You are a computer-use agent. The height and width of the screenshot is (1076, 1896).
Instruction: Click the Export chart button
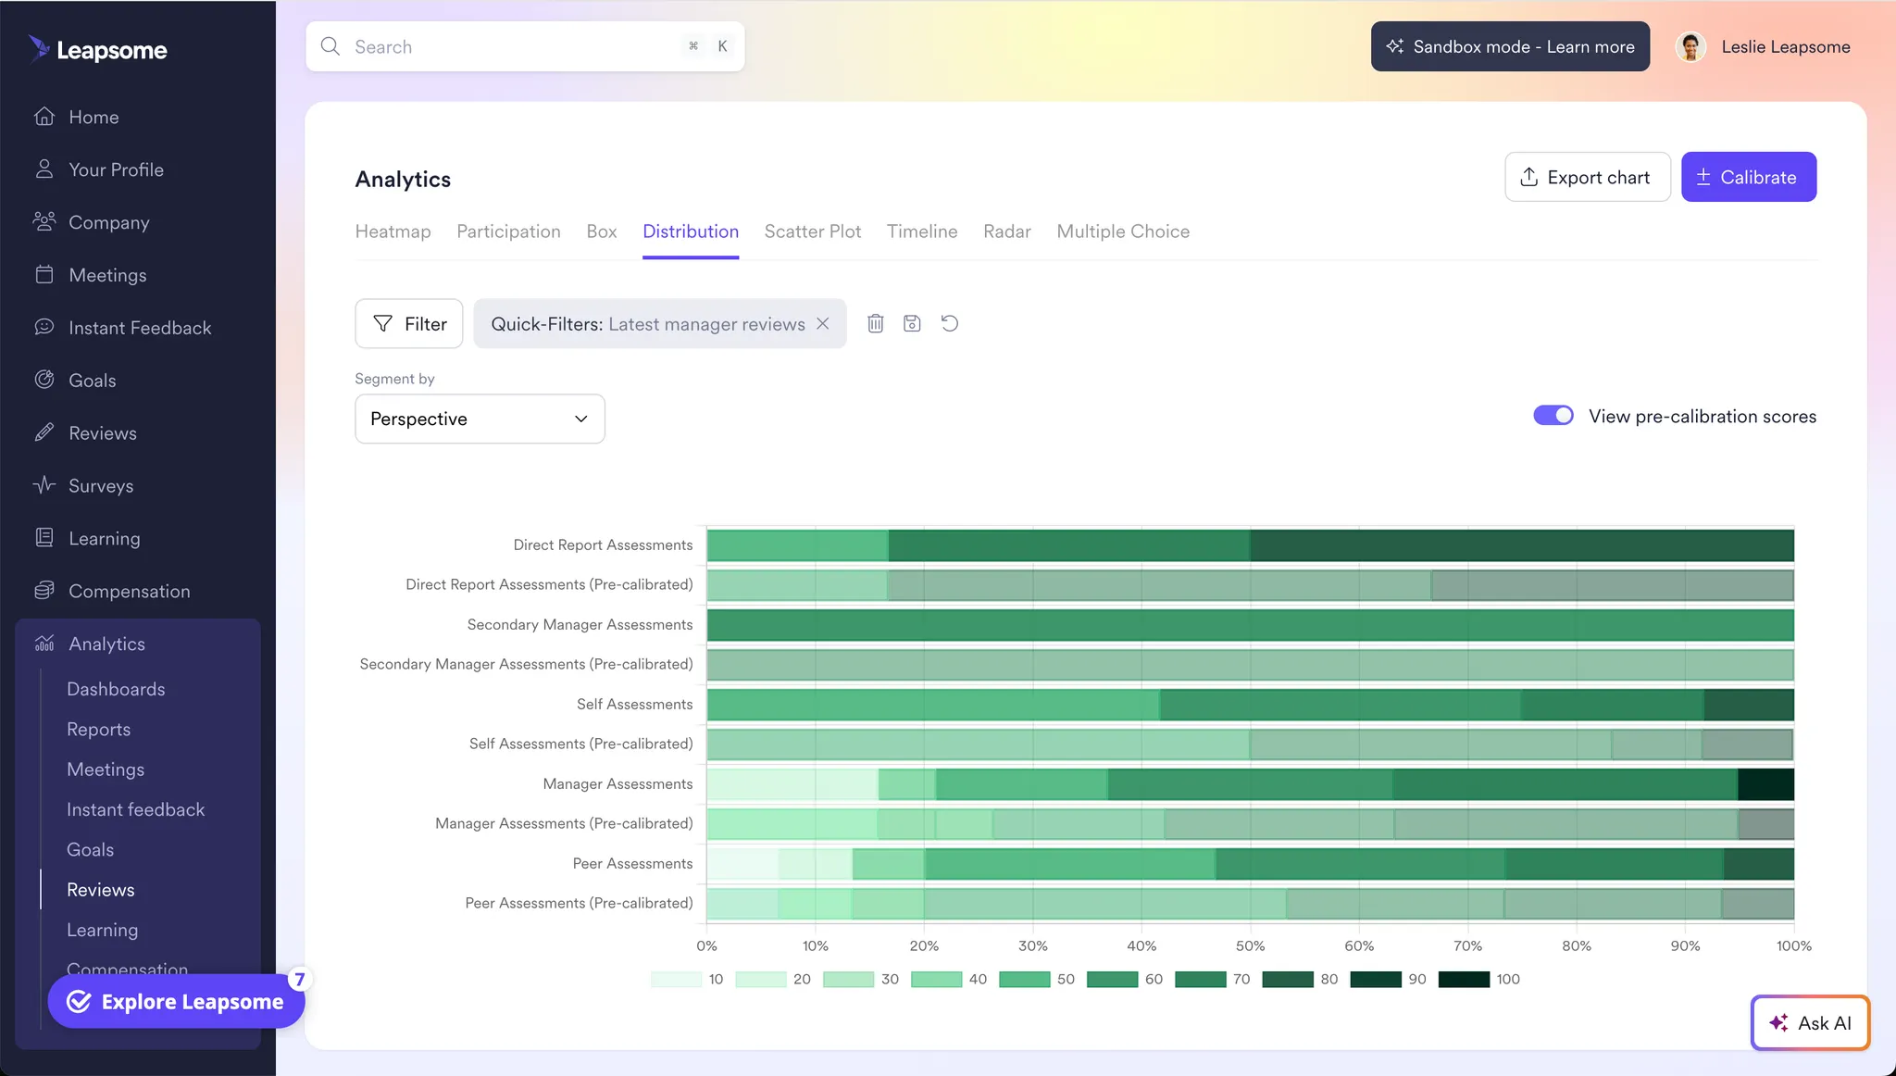(1588, 177)
